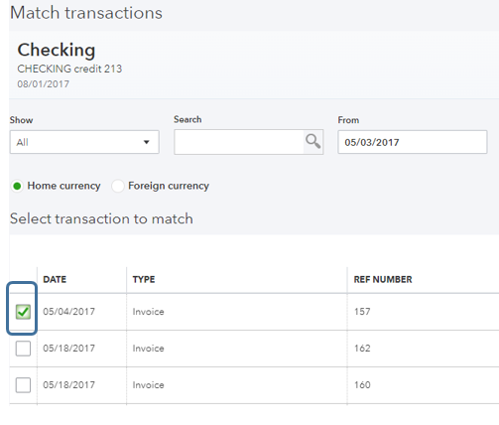Sort by the TYPE column header
499x425 pixels.
pos(144,280)
